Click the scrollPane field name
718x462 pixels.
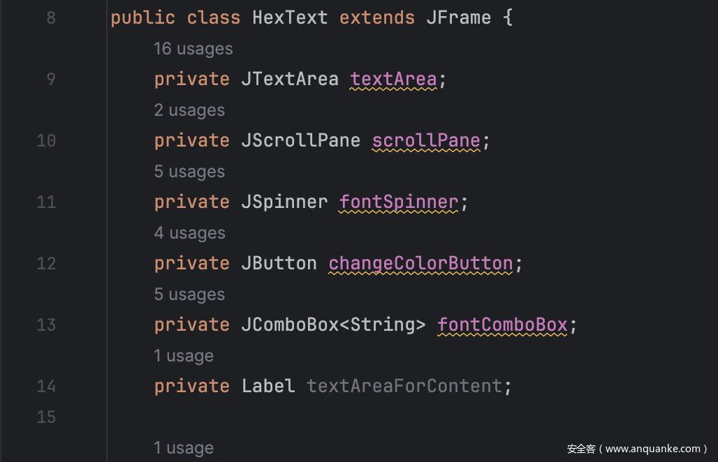point(426,140)
